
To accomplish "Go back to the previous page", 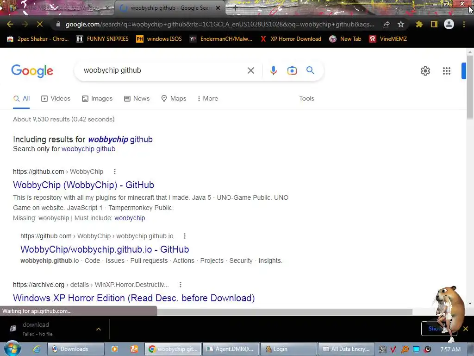I will click(x=10, y=24).
